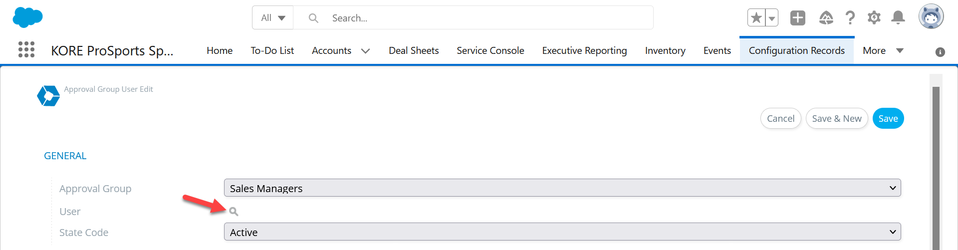
Task: Click the User lookup magnifier icon
Action: [x=234, y=212]
